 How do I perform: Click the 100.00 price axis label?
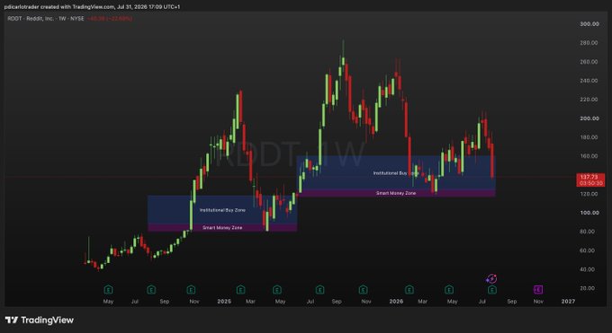click(x=589, y=213)
